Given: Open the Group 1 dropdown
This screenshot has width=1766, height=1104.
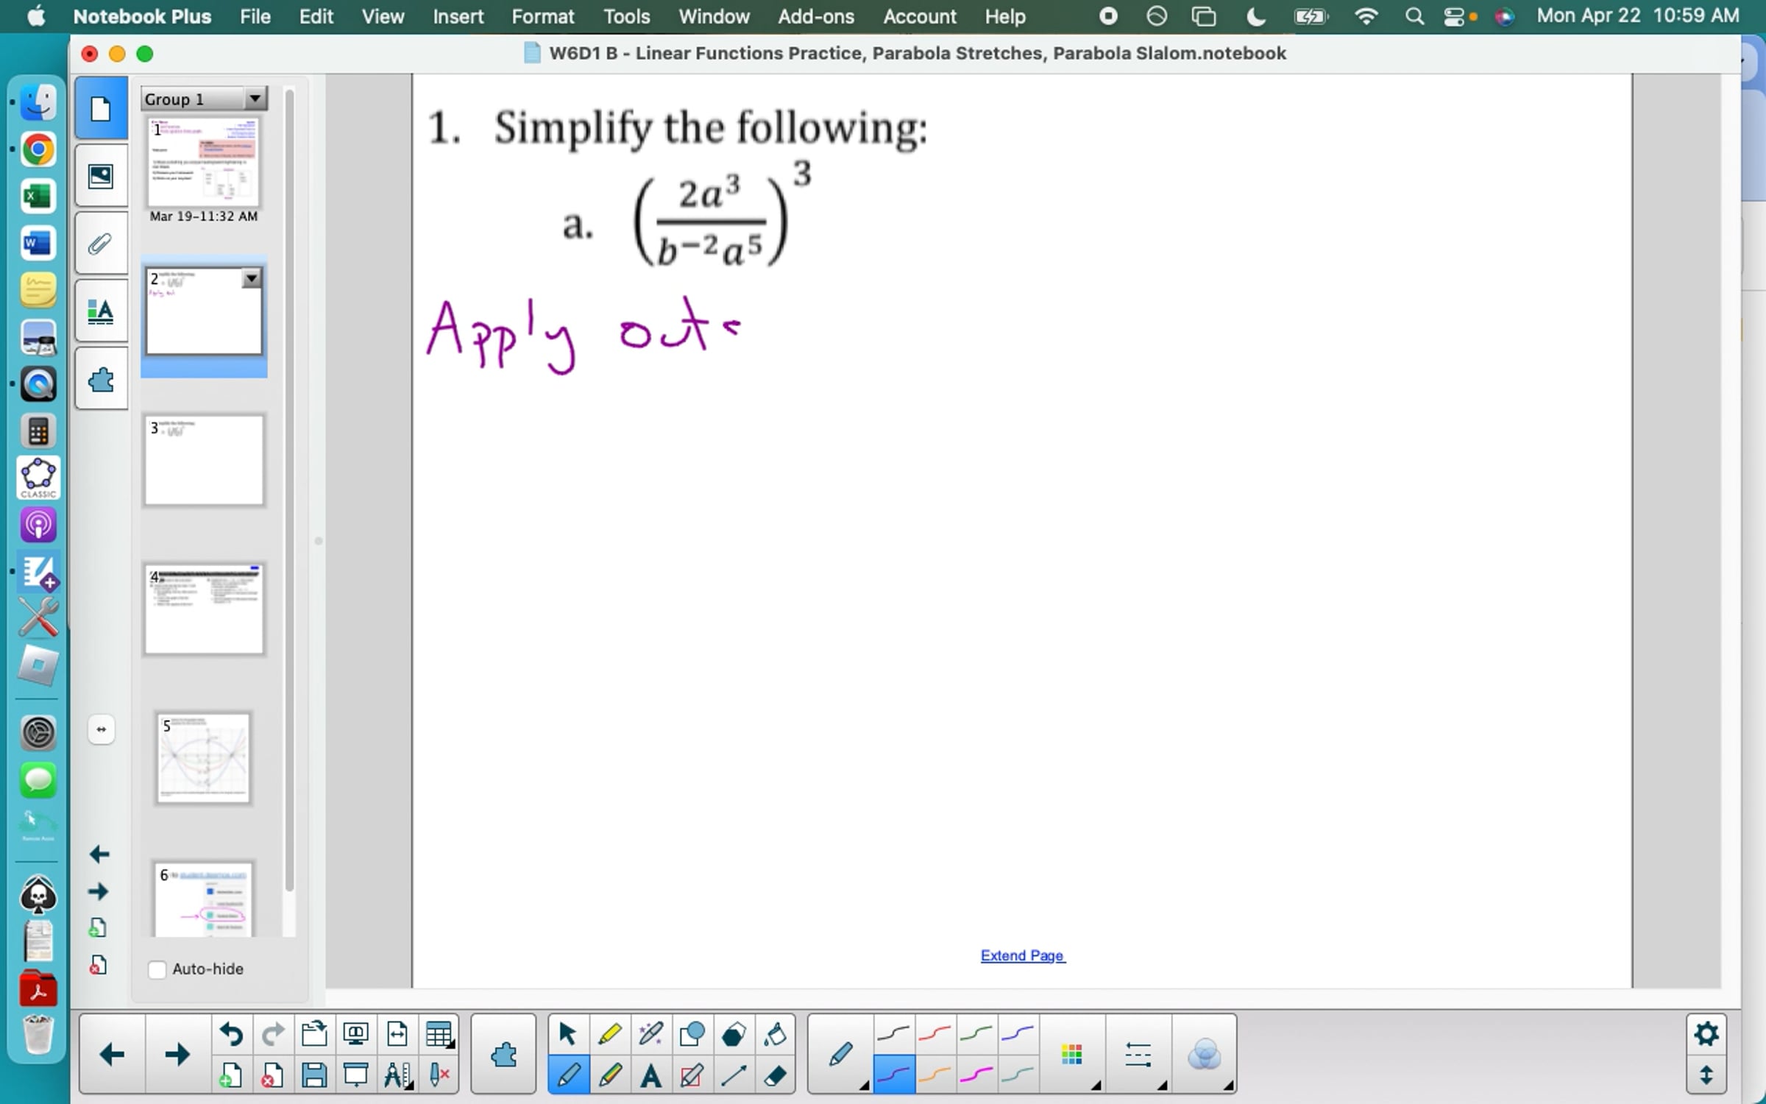Looking at the screenshot, I should 255,98.
